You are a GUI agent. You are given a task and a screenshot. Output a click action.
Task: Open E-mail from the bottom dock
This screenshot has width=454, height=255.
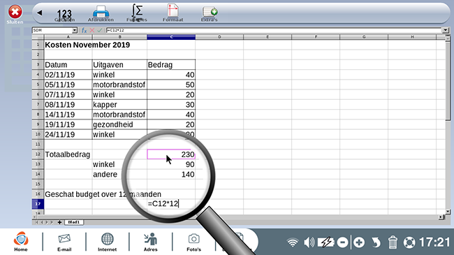click(x=64, y=242)
